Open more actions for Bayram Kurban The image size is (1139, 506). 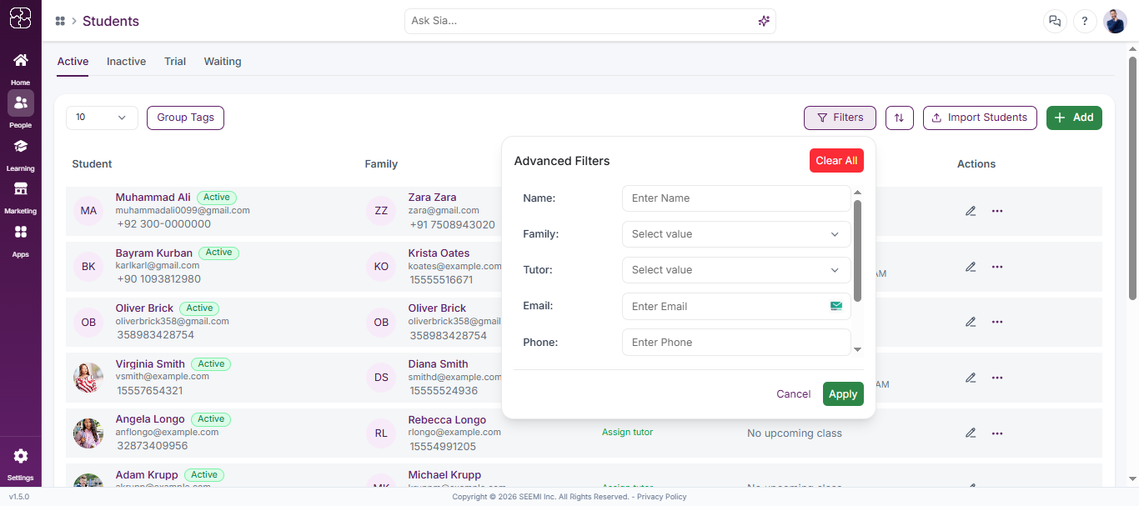click(x=997, y=267)
